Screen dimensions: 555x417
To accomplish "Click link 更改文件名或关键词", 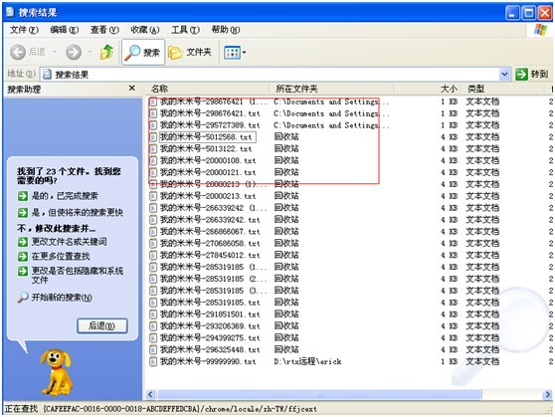I will (69, 242).
